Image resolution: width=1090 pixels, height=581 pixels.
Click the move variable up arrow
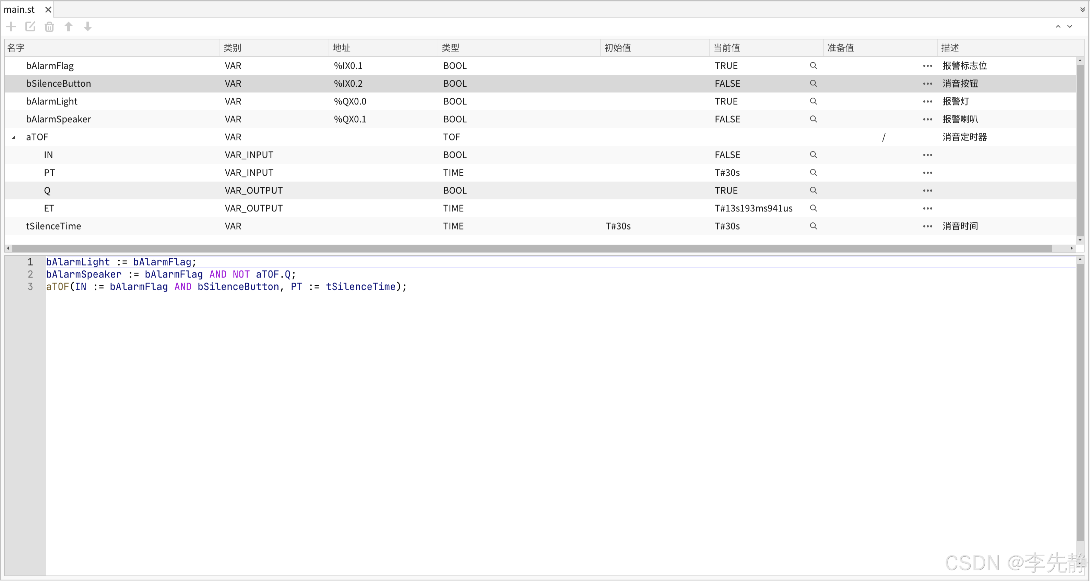69,27
